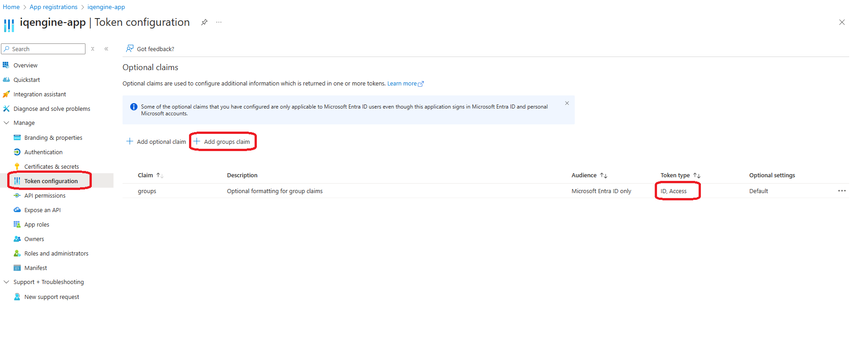Image resolution: width=851 pixels, height=341 pixels.
Task: Open groups claim row context menu
Action: [842, 191]
